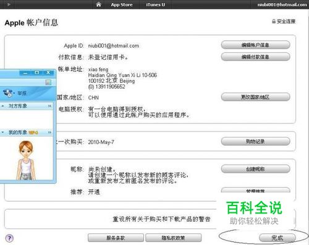Go to the iTunes Store home icon
Viewport: 309px width, 245px height.
(99, 4)
